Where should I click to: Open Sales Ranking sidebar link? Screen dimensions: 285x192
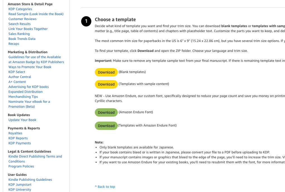coord(19,34)
